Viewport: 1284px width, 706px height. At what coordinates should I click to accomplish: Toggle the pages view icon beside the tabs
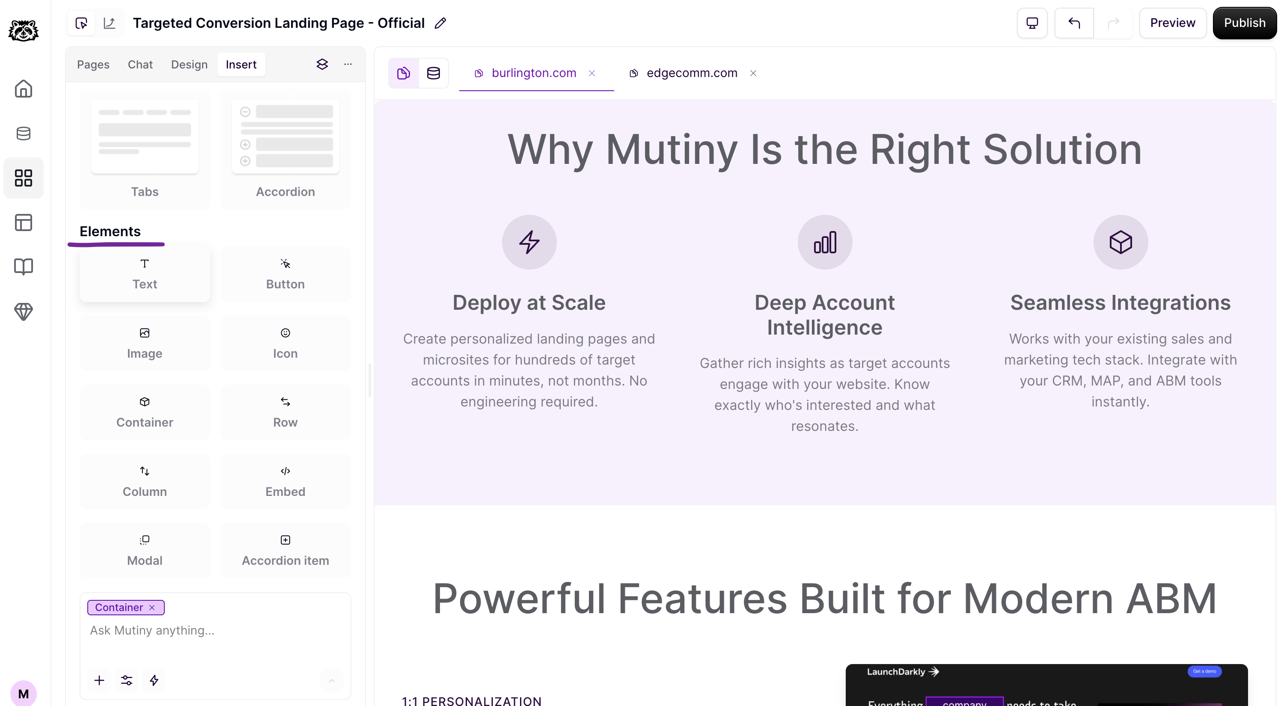pyautogui.click(x=403, y=73)
